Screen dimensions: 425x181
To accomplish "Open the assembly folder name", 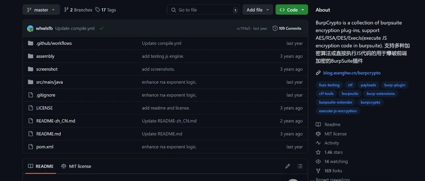I will pos(45,56).
